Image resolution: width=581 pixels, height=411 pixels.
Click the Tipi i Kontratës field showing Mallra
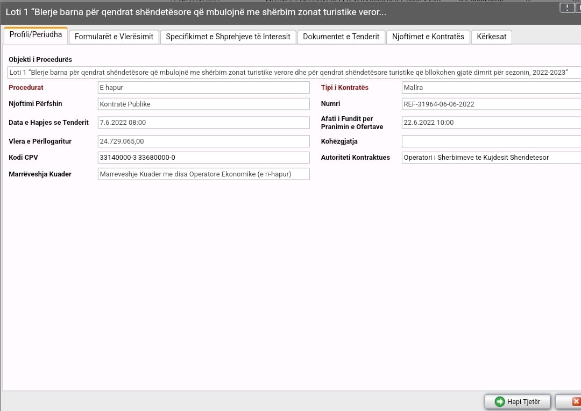[x=491, y=88]
